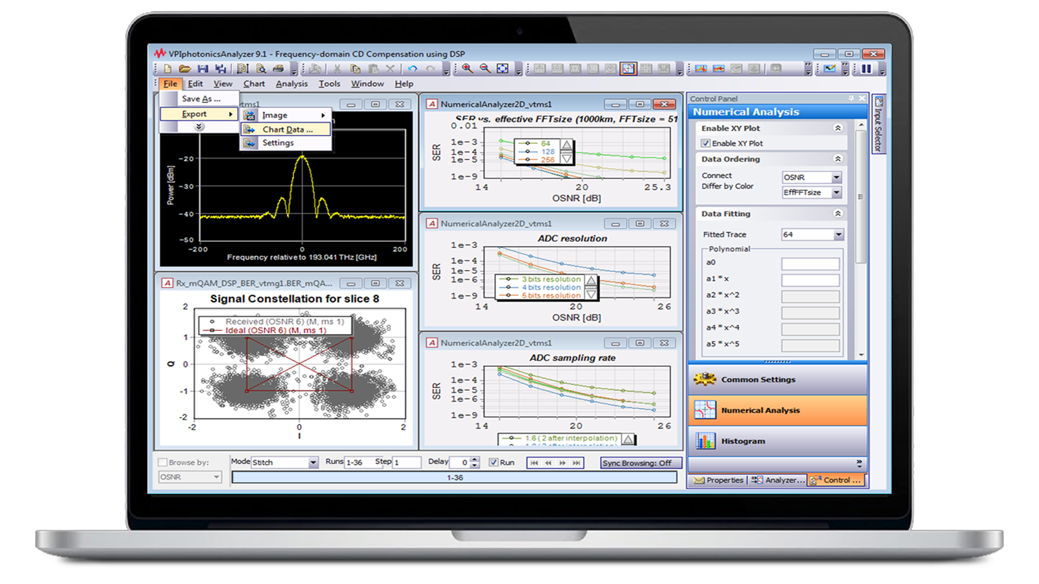Choose Save As in File menu
The image size is (1039, 584).
[201, 99]
